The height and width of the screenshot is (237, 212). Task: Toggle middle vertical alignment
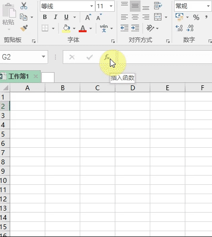(135, 6)
